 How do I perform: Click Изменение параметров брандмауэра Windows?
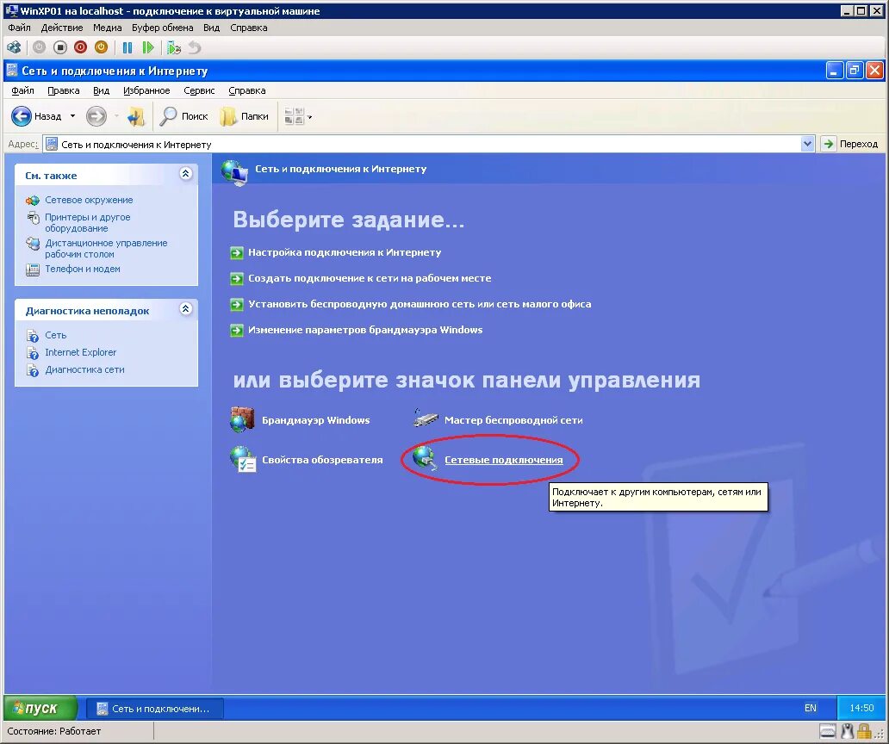tap(365, 330)
